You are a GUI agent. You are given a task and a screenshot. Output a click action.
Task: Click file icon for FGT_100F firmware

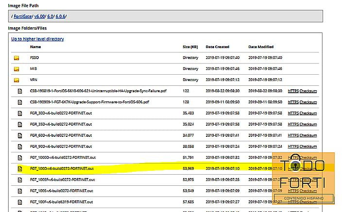[20, 202]
